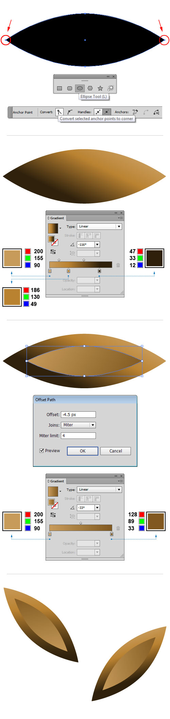Open the -33° angle dropdown arrow
This screenshot has height=719, width=170.
click(97, 508)
